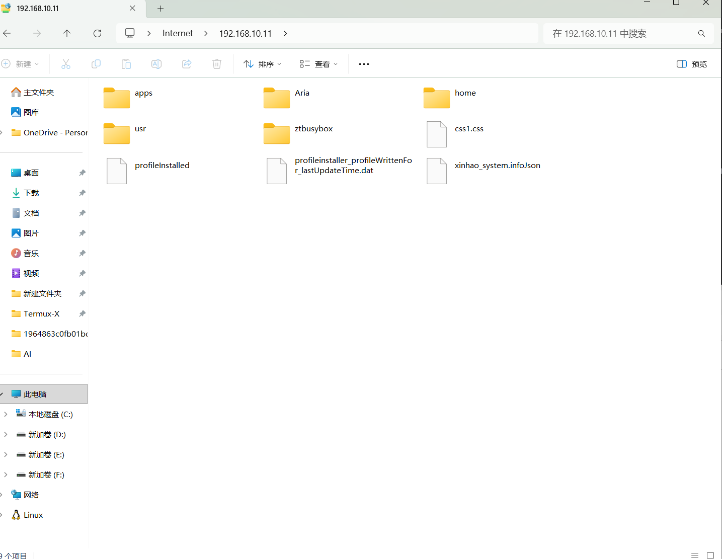Screen dimensions: 722x559
Task: Click the Refresh button in navigation bar
Action: pyautogui.click(x=98, y=33)
